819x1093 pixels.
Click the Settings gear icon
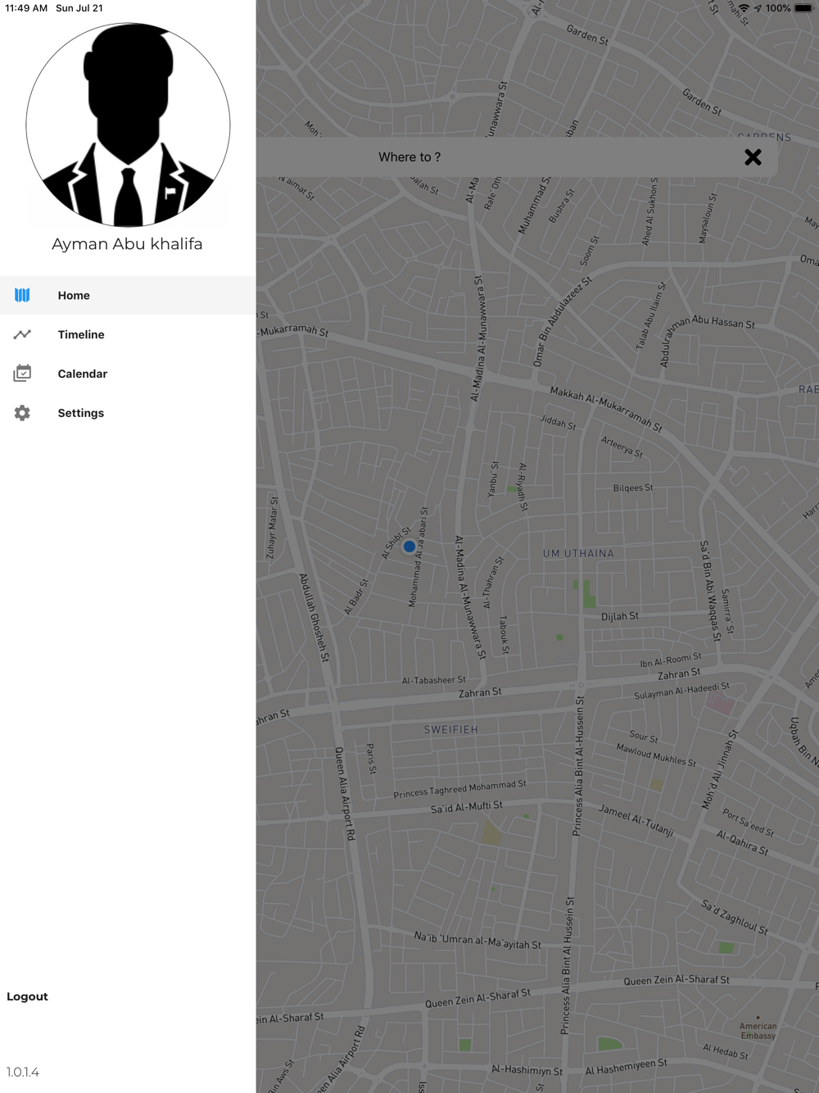pos(22,413)
